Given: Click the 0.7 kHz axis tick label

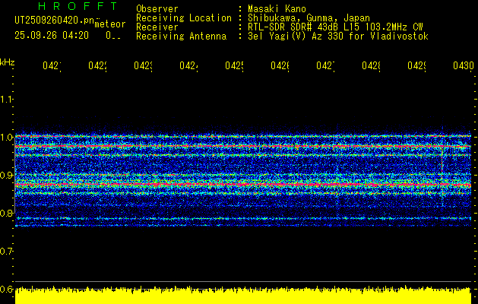Looking at the screenshot, I should pyautogui.click(x=6, y=251).
